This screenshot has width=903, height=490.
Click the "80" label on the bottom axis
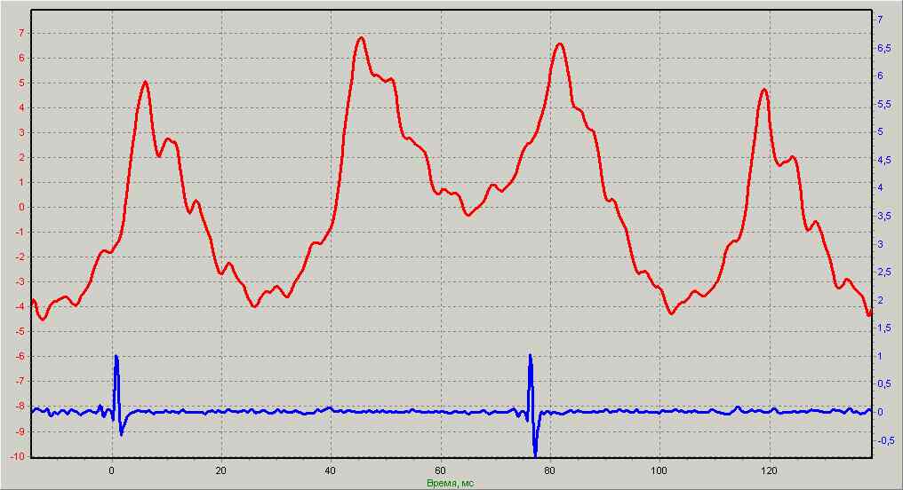pos(550,470)
